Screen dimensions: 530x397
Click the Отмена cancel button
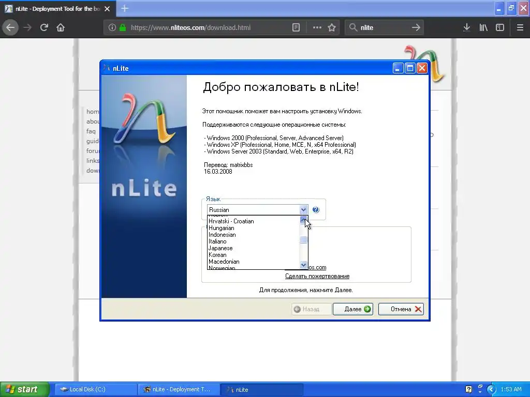401,309
